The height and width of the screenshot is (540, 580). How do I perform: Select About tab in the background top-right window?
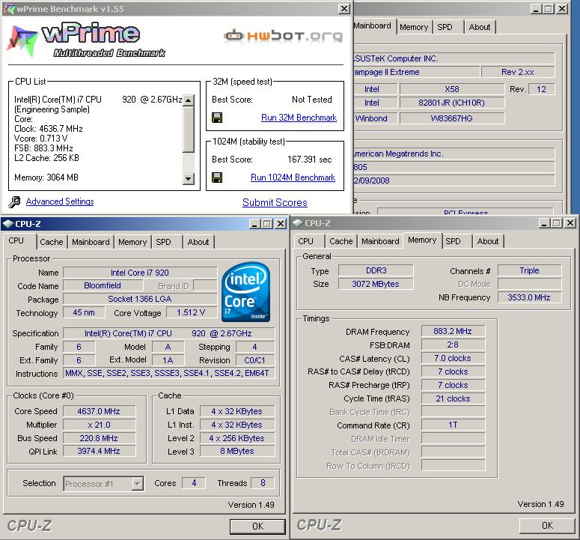tap(480, 27)
